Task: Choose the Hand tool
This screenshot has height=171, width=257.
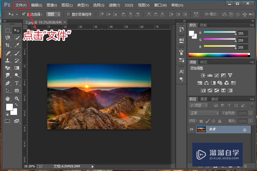Action: pyautogui.click(x=8, y=98)
